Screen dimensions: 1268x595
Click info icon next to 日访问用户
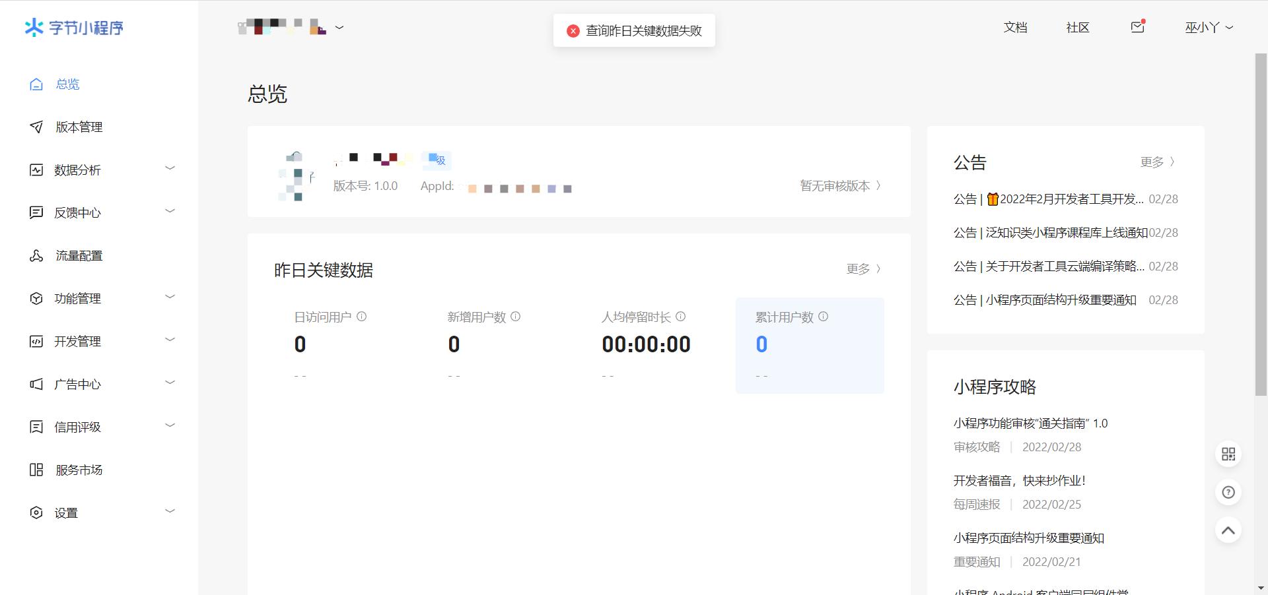click(x=362, y=317)
